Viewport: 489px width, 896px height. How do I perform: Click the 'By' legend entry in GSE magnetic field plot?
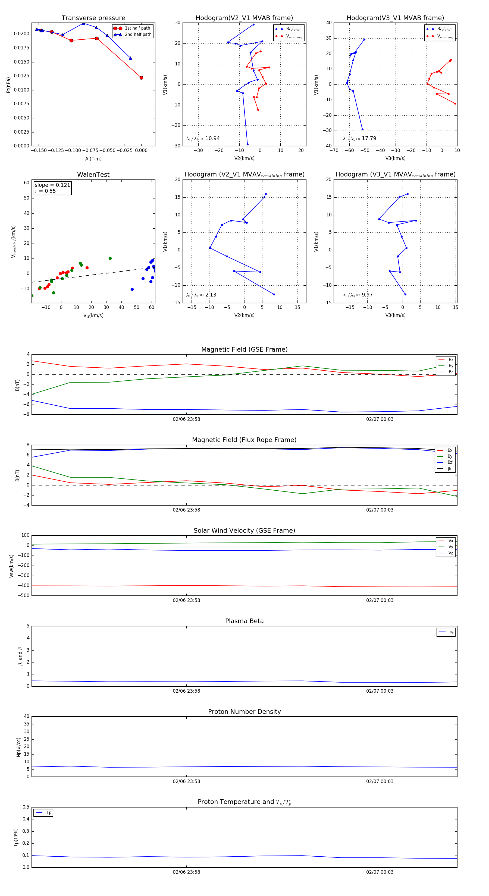(446, 366)
